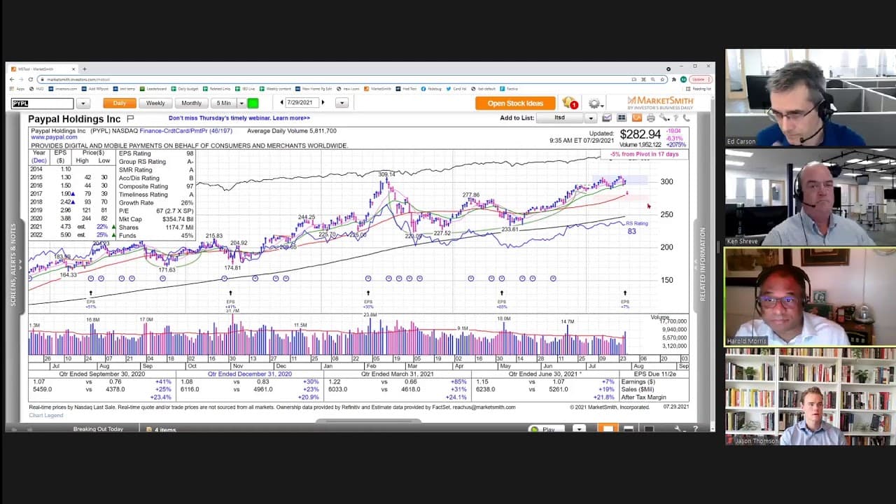Open the Chart Legend link
The width and height of the screenshot is (896, 504).
click(x=45, y=416)
